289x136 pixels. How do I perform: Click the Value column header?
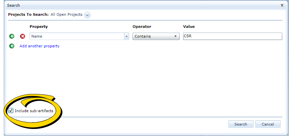(189, 27)
